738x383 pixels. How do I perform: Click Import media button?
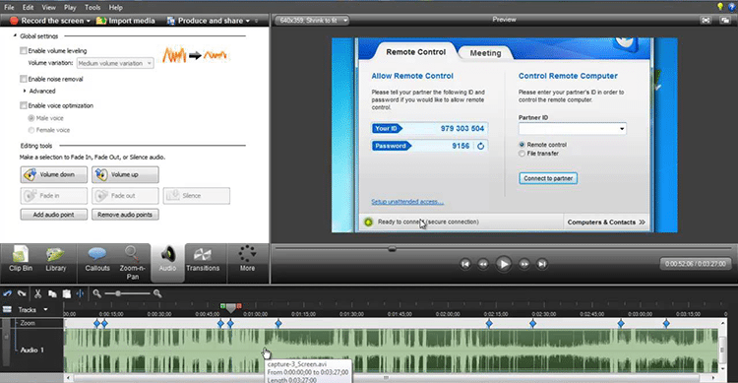(x=126, y=21)
